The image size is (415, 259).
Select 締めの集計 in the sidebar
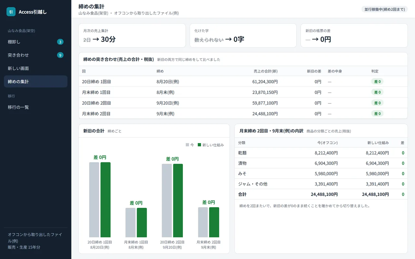coord(36,82)
